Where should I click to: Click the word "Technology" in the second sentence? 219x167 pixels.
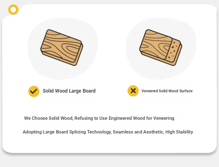click(99, 132)
